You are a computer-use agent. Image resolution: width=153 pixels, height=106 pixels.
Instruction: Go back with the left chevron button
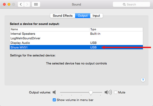coord(21,4)
